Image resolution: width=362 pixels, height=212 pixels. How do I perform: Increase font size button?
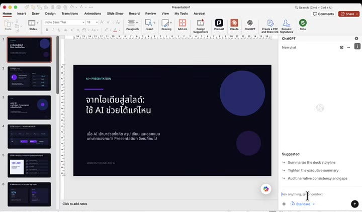pyautogui.click(x=102, y=22)
